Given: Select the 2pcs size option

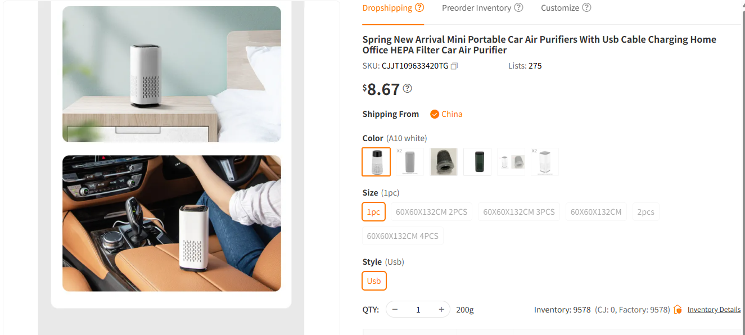Looking at the screenshot, I should tap(645, 211).
